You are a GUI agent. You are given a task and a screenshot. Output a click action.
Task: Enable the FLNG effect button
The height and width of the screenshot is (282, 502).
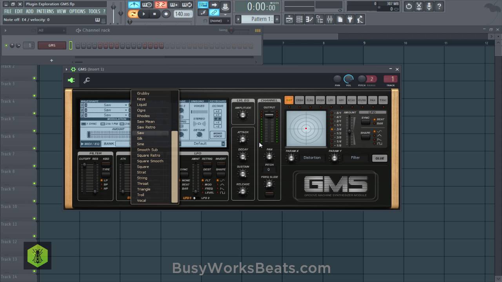pyautogui.click(x=310, y=100)
